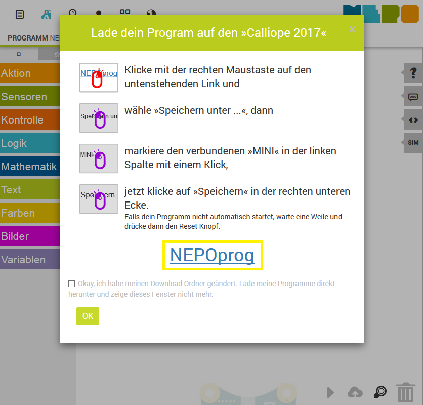Viewport: 423px width, 405px height.
Task: Open the speech bubble info panel
Action: point(413,97)
